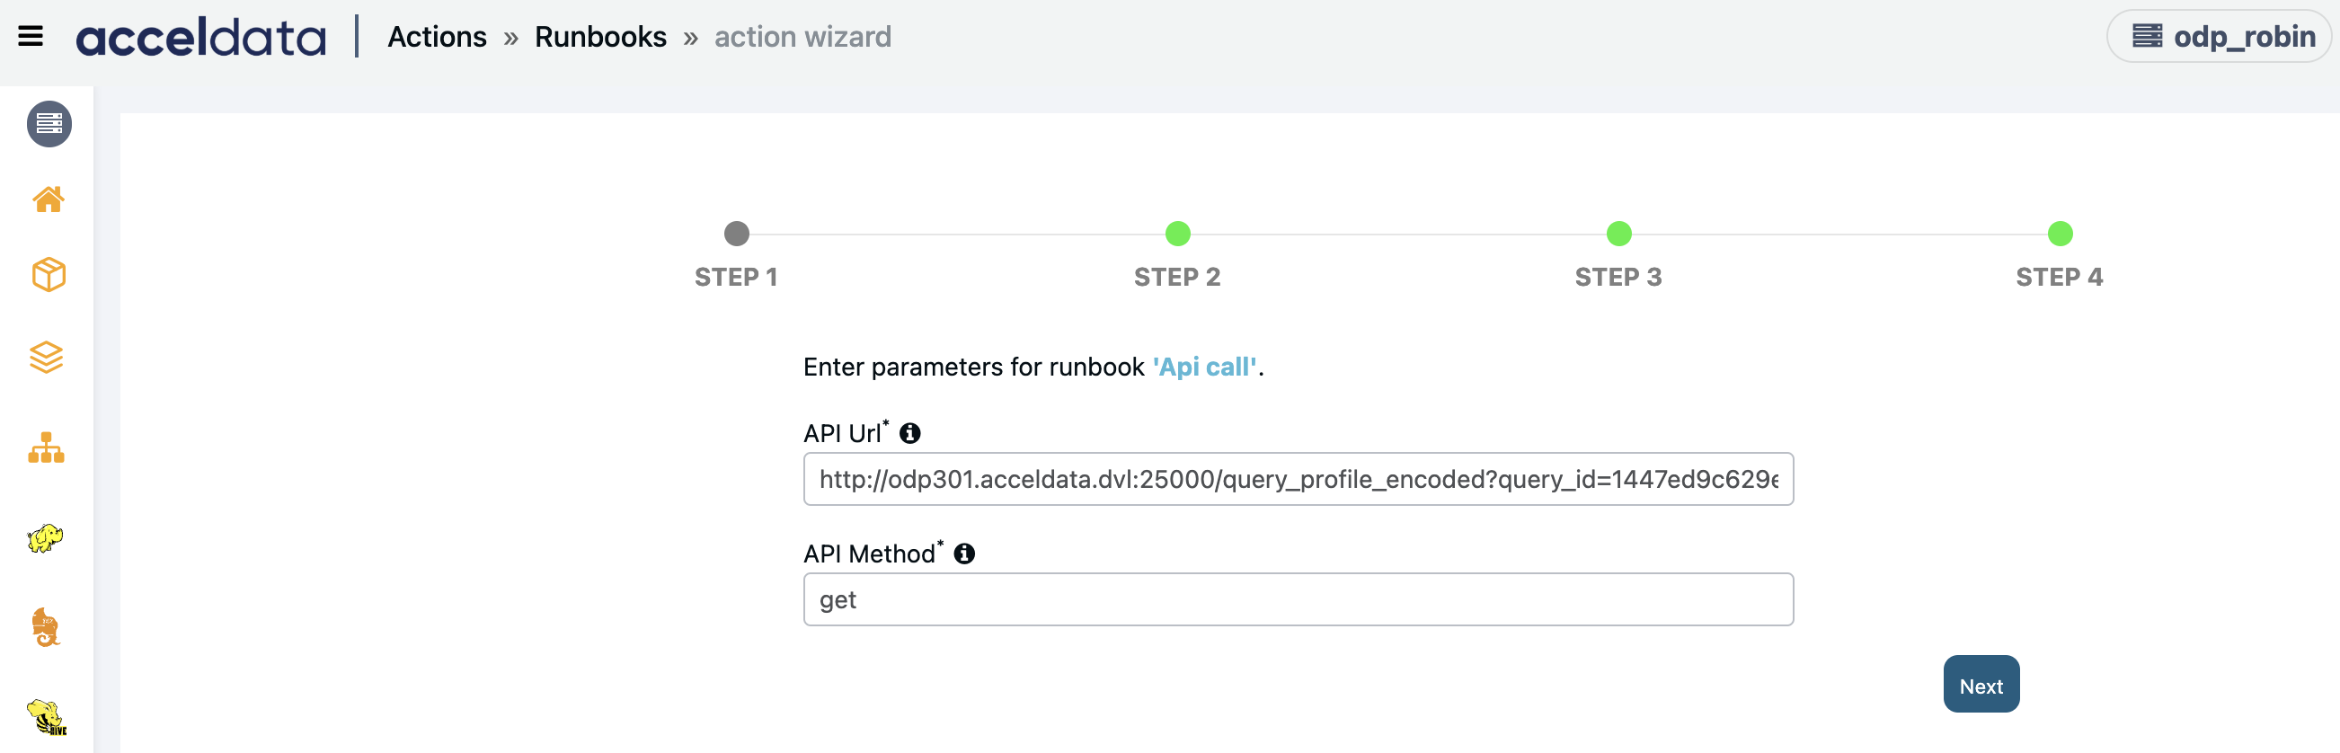Click the STEP 2 green marker

[x=1178, y=235]
